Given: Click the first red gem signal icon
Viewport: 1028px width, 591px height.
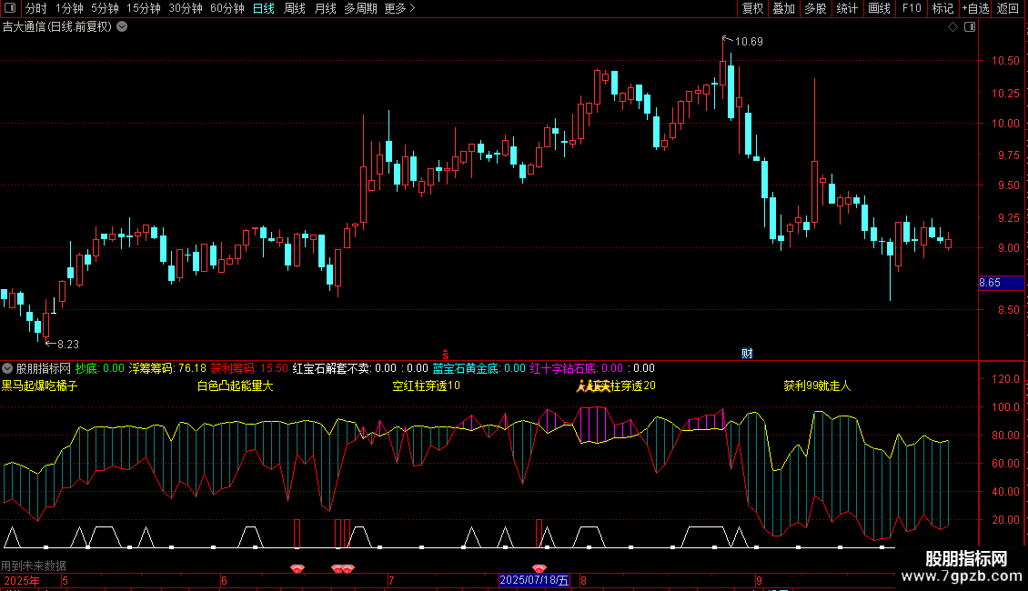Looking at the screenshot, I should click(x=297, y=568).
